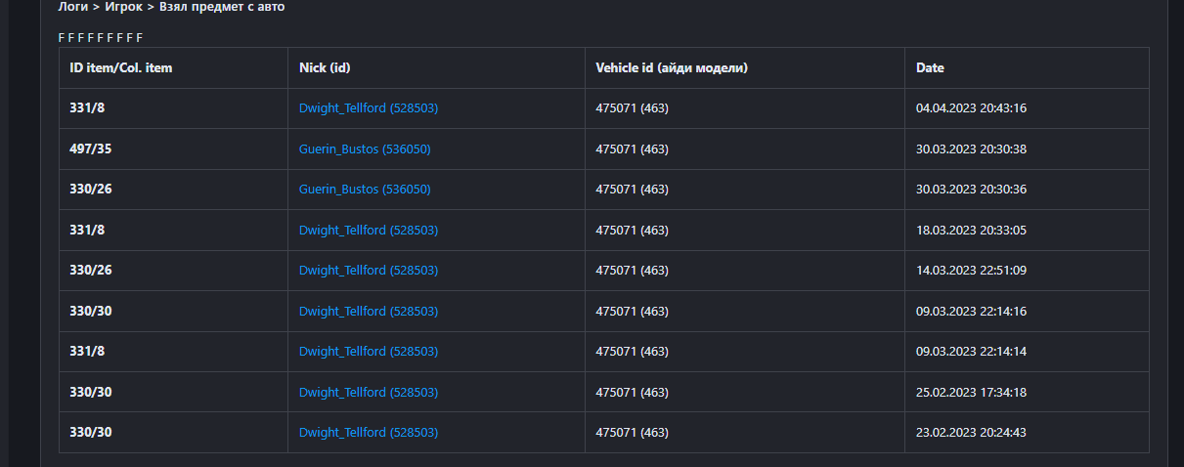Go to the Логи breadcrumb
The height and width of the screenshot is (467, 1184).
pyautogui.click(x=73, y=7)
